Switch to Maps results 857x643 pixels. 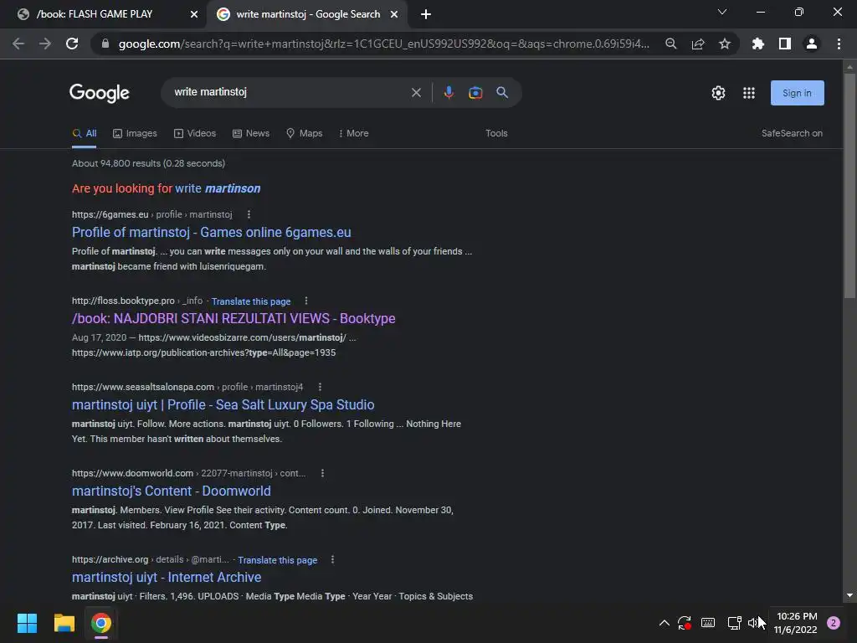pyautogui.click(x=305, y=133)
